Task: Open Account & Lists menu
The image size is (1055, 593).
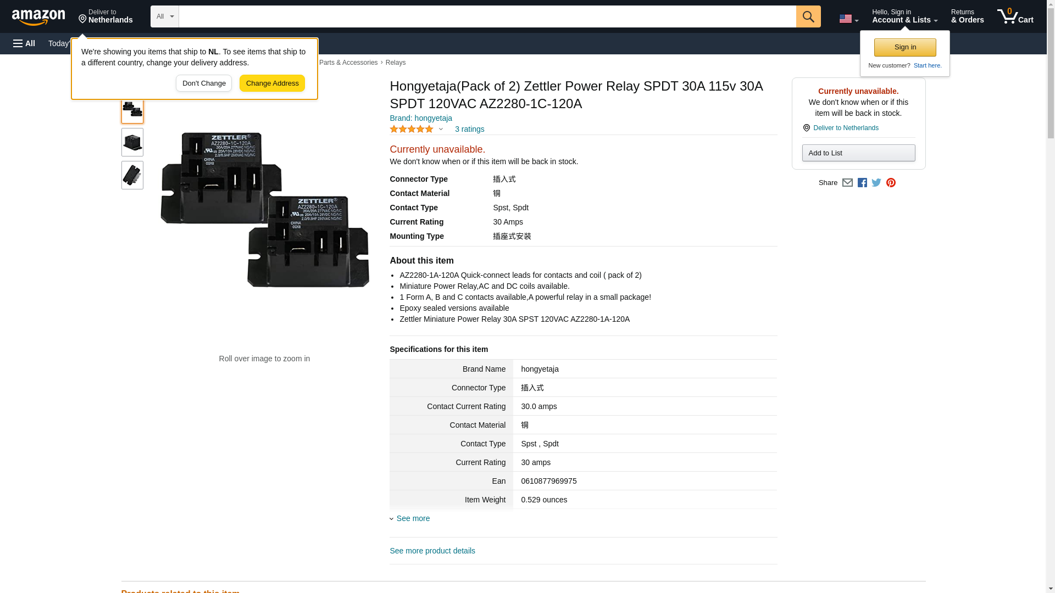Action: (904, 16)
